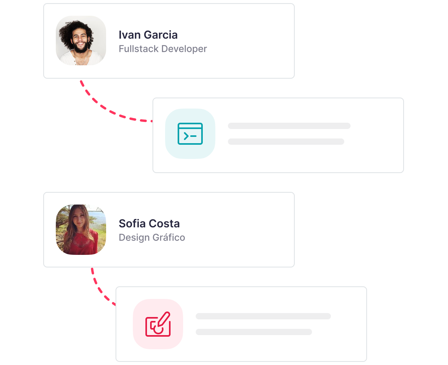Click the top placeholder line beside terminal icon
The height and width of the screenshot is (365, 448).
(289, 126)
